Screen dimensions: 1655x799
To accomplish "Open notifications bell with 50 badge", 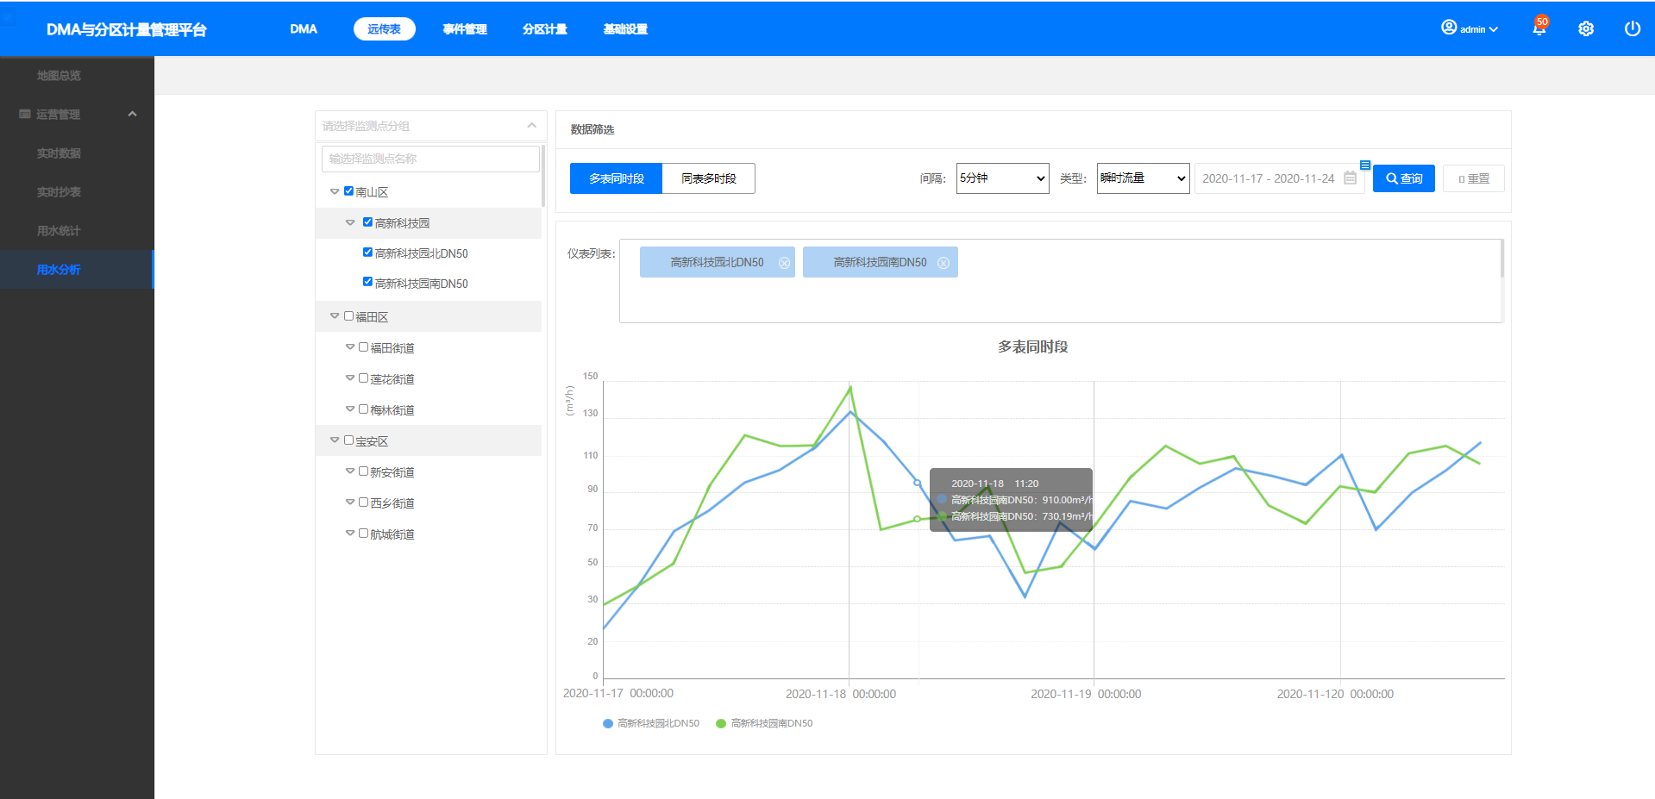I will click(x=1539, y=28).
